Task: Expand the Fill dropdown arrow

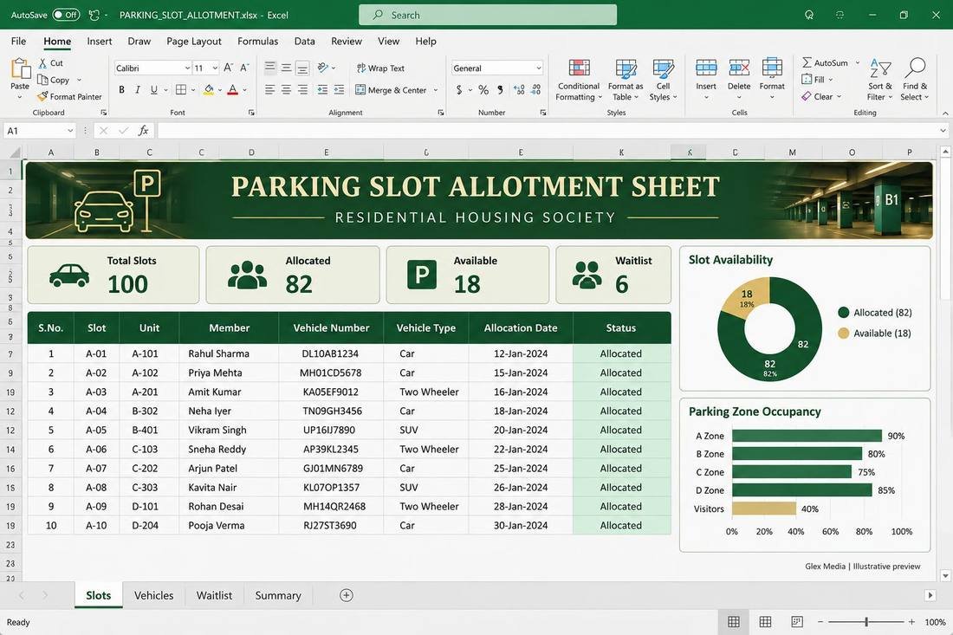Action: click(830, 80)
